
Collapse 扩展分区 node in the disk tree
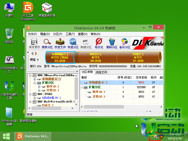pos(35,83)
